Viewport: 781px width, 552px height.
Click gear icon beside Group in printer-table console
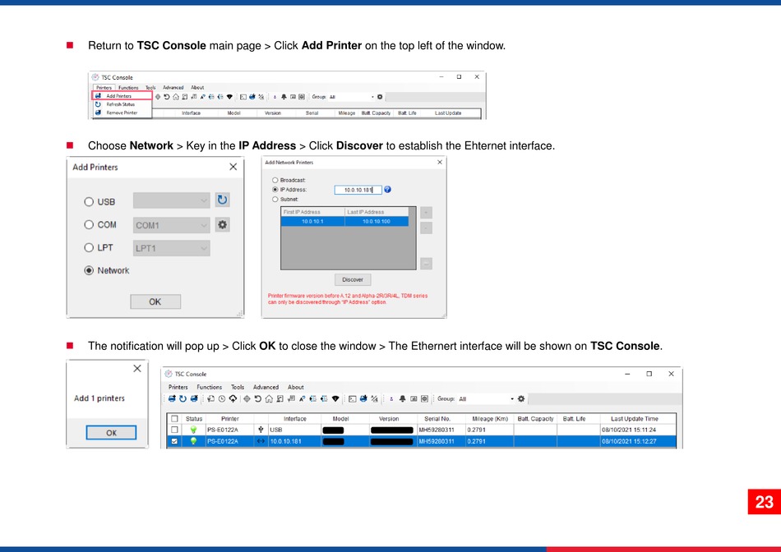(521, 398)
